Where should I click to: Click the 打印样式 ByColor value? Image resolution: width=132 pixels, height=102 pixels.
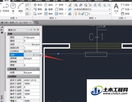coord(32,51)
